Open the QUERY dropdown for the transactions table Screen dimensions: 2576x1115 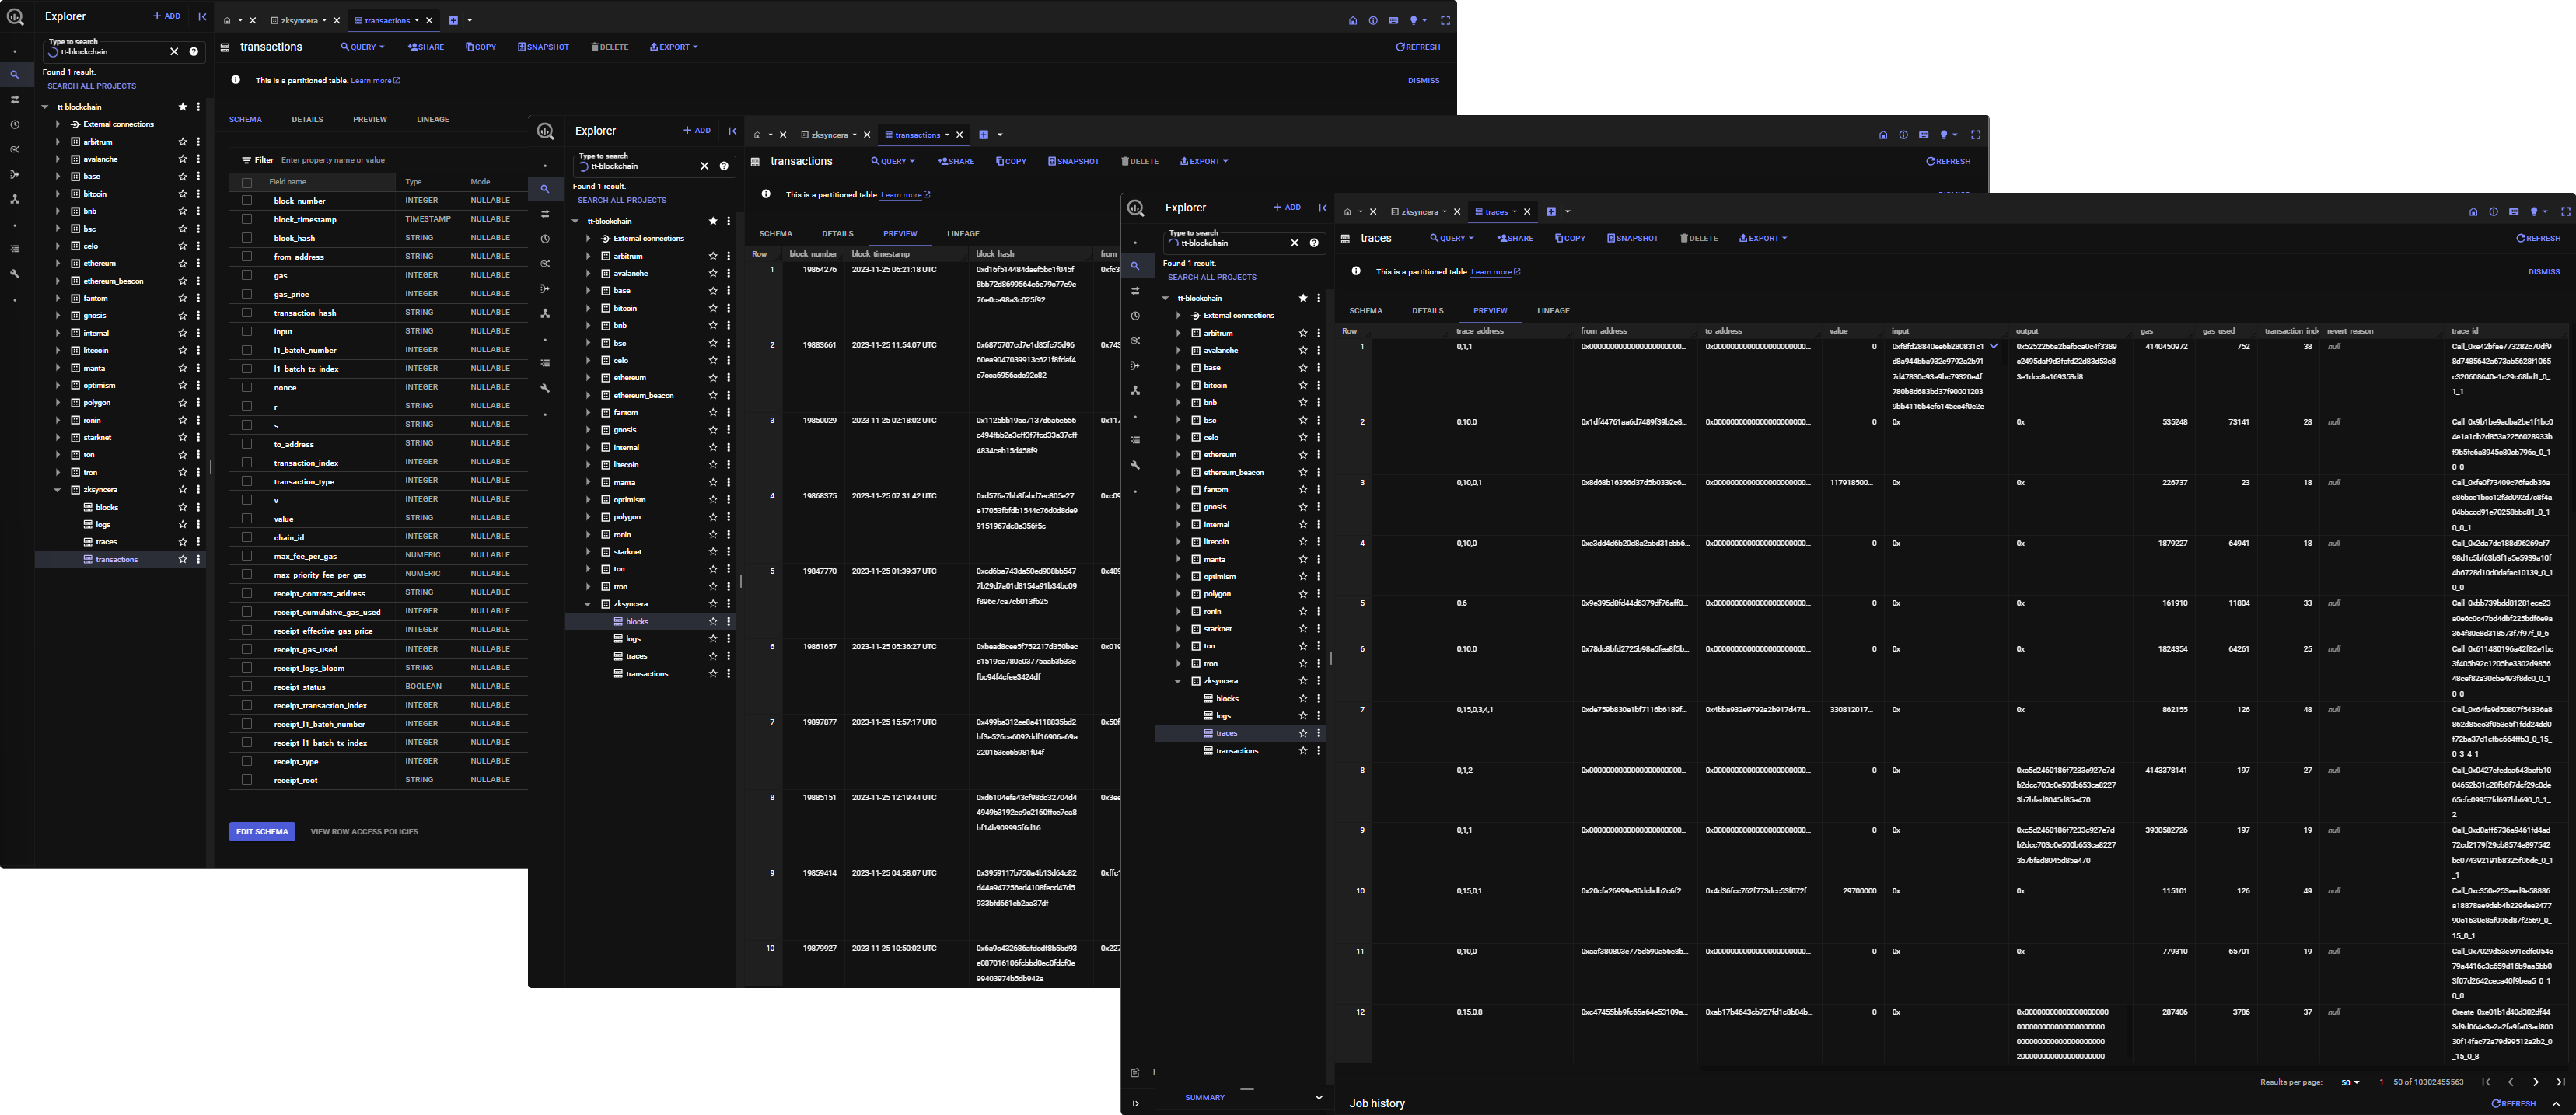361,46
